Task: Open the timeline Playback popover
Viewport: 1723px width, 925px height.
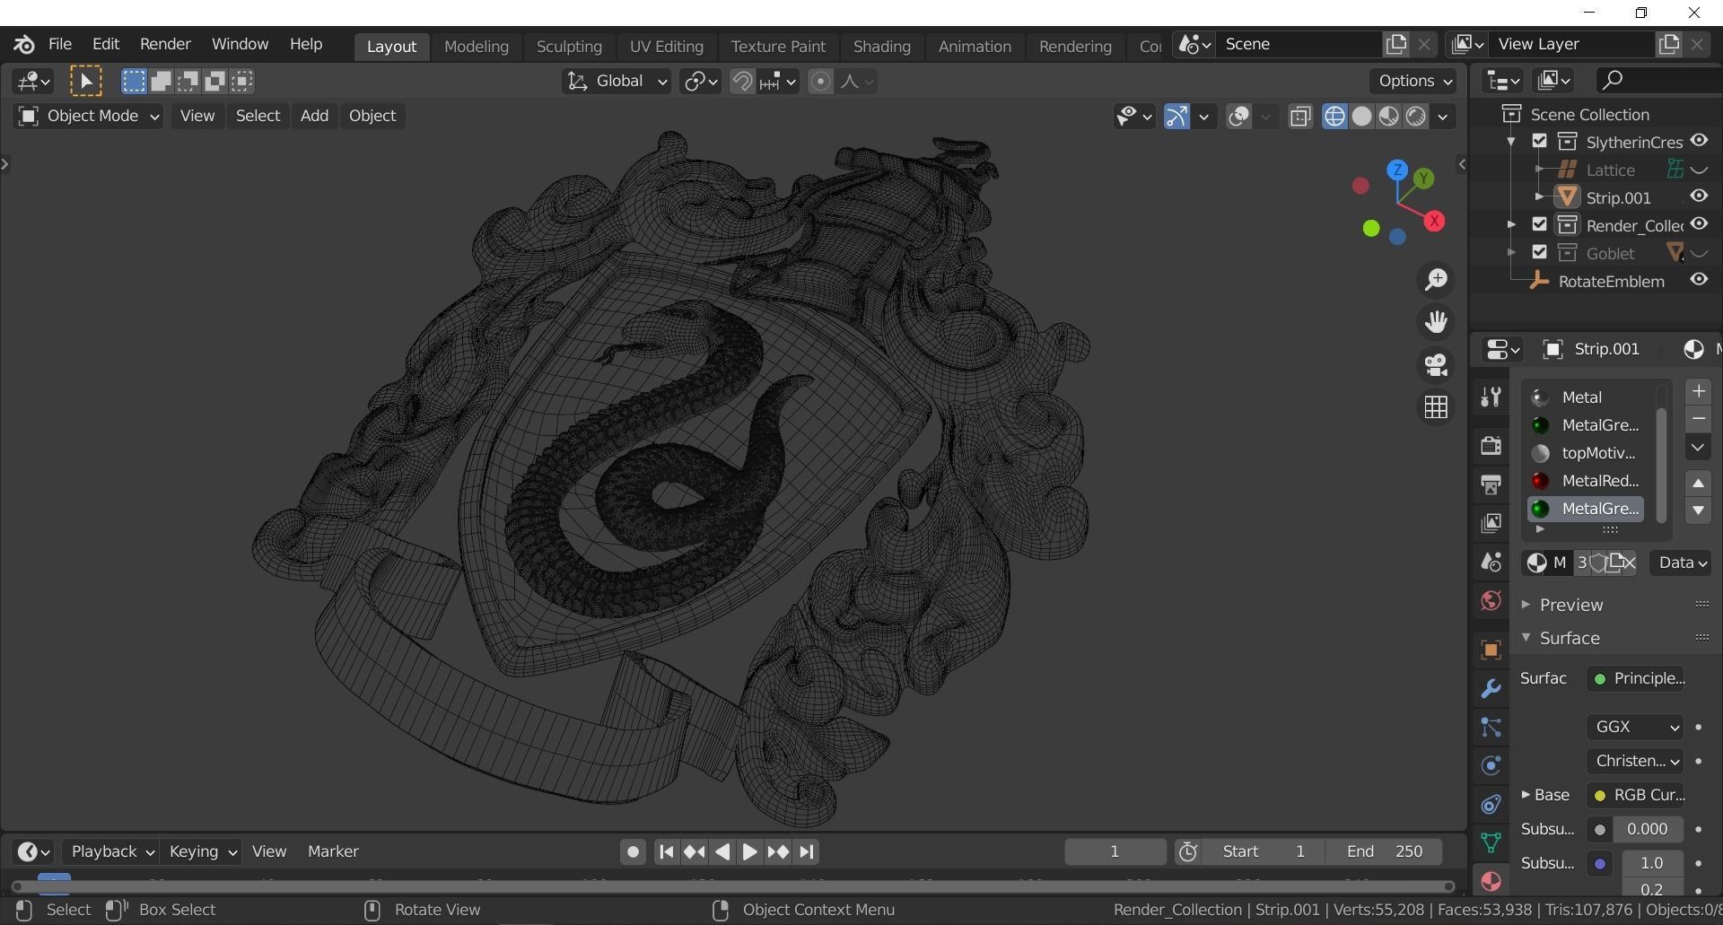Action: (112, 851)
